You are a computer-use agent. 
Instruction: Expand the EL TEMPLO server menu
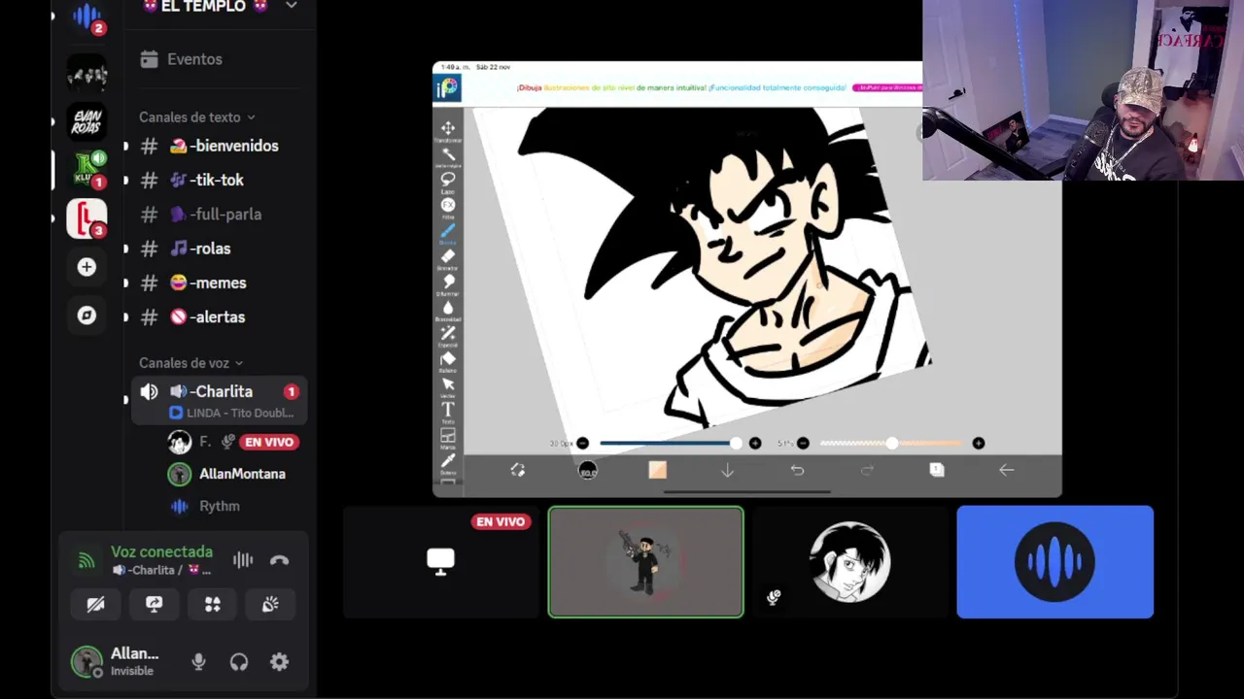(x=291, y=6)
